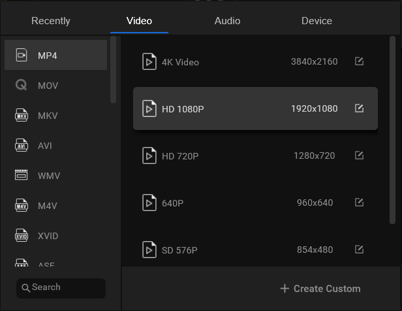402x311 pixels.
Task: Click the HD 1080P play-file icon
Action: [x=149, y=108]
